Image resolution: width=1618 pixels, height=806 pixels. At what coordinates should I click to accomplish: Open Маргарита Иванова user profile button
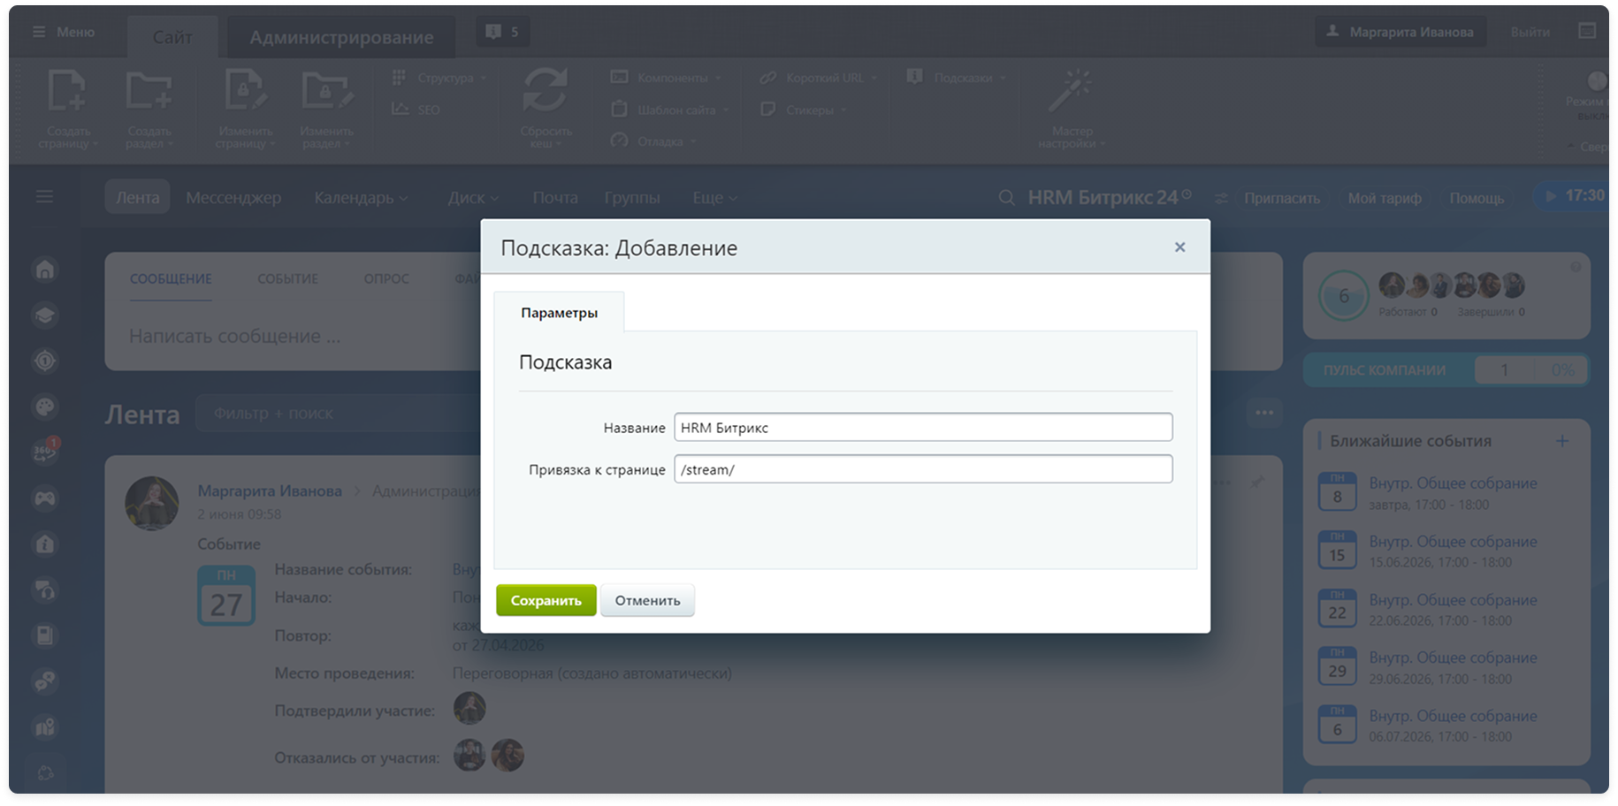[x=1400, y=32]
